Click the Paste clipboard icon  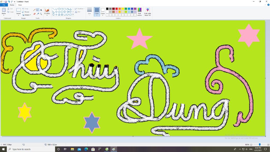(4, 10)
